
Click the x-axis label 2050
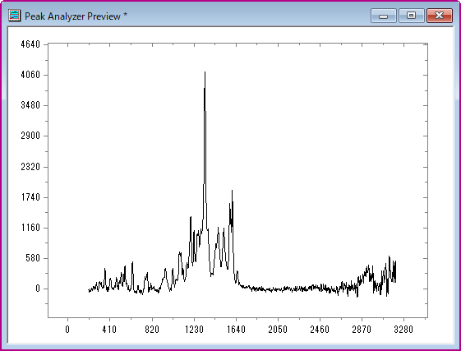click(278, 330)
